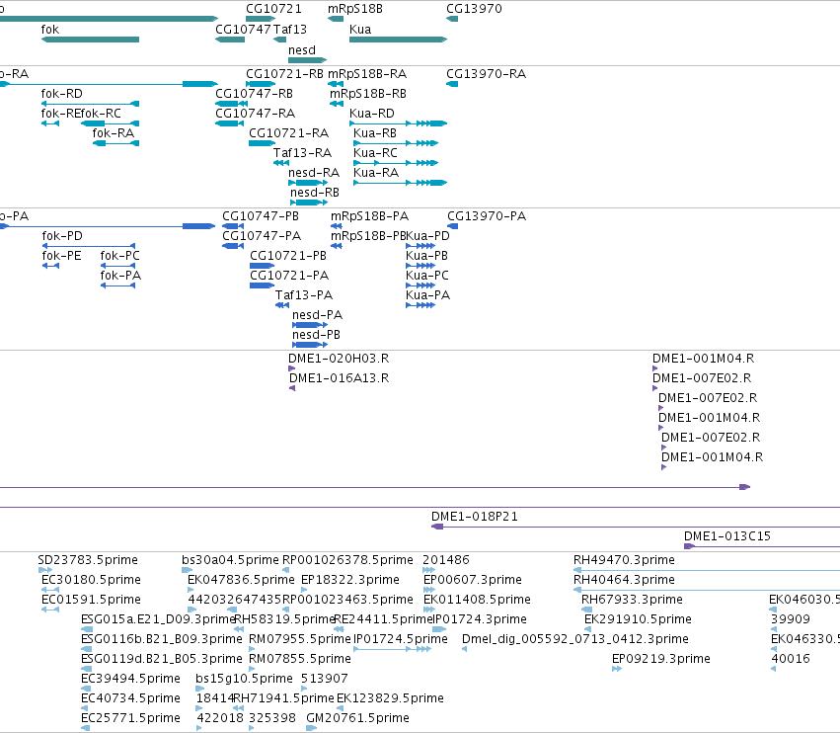
Task: Select the CG10747-PB protein label
Action: (x=261, y=216)
